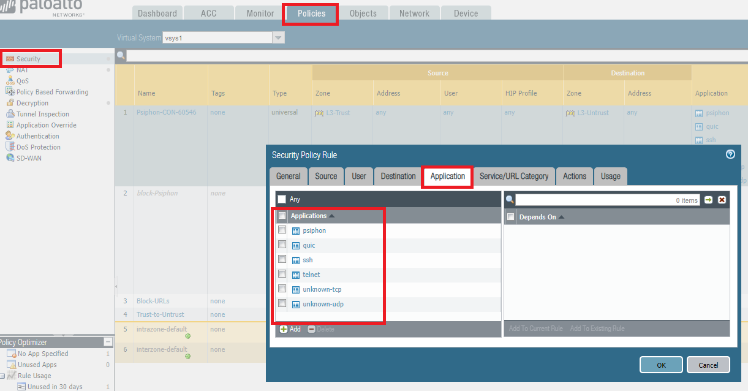
Task: Click the quic application icon in dialog
Action: coord(296,246)
